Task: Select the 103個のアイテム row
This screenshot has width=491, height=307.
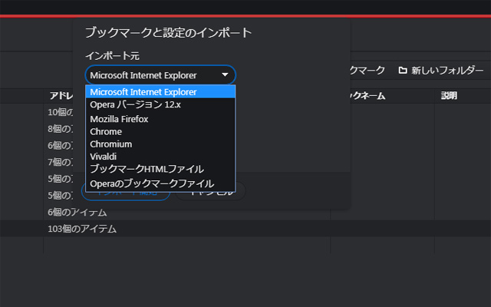Action: tap(245, 229)
